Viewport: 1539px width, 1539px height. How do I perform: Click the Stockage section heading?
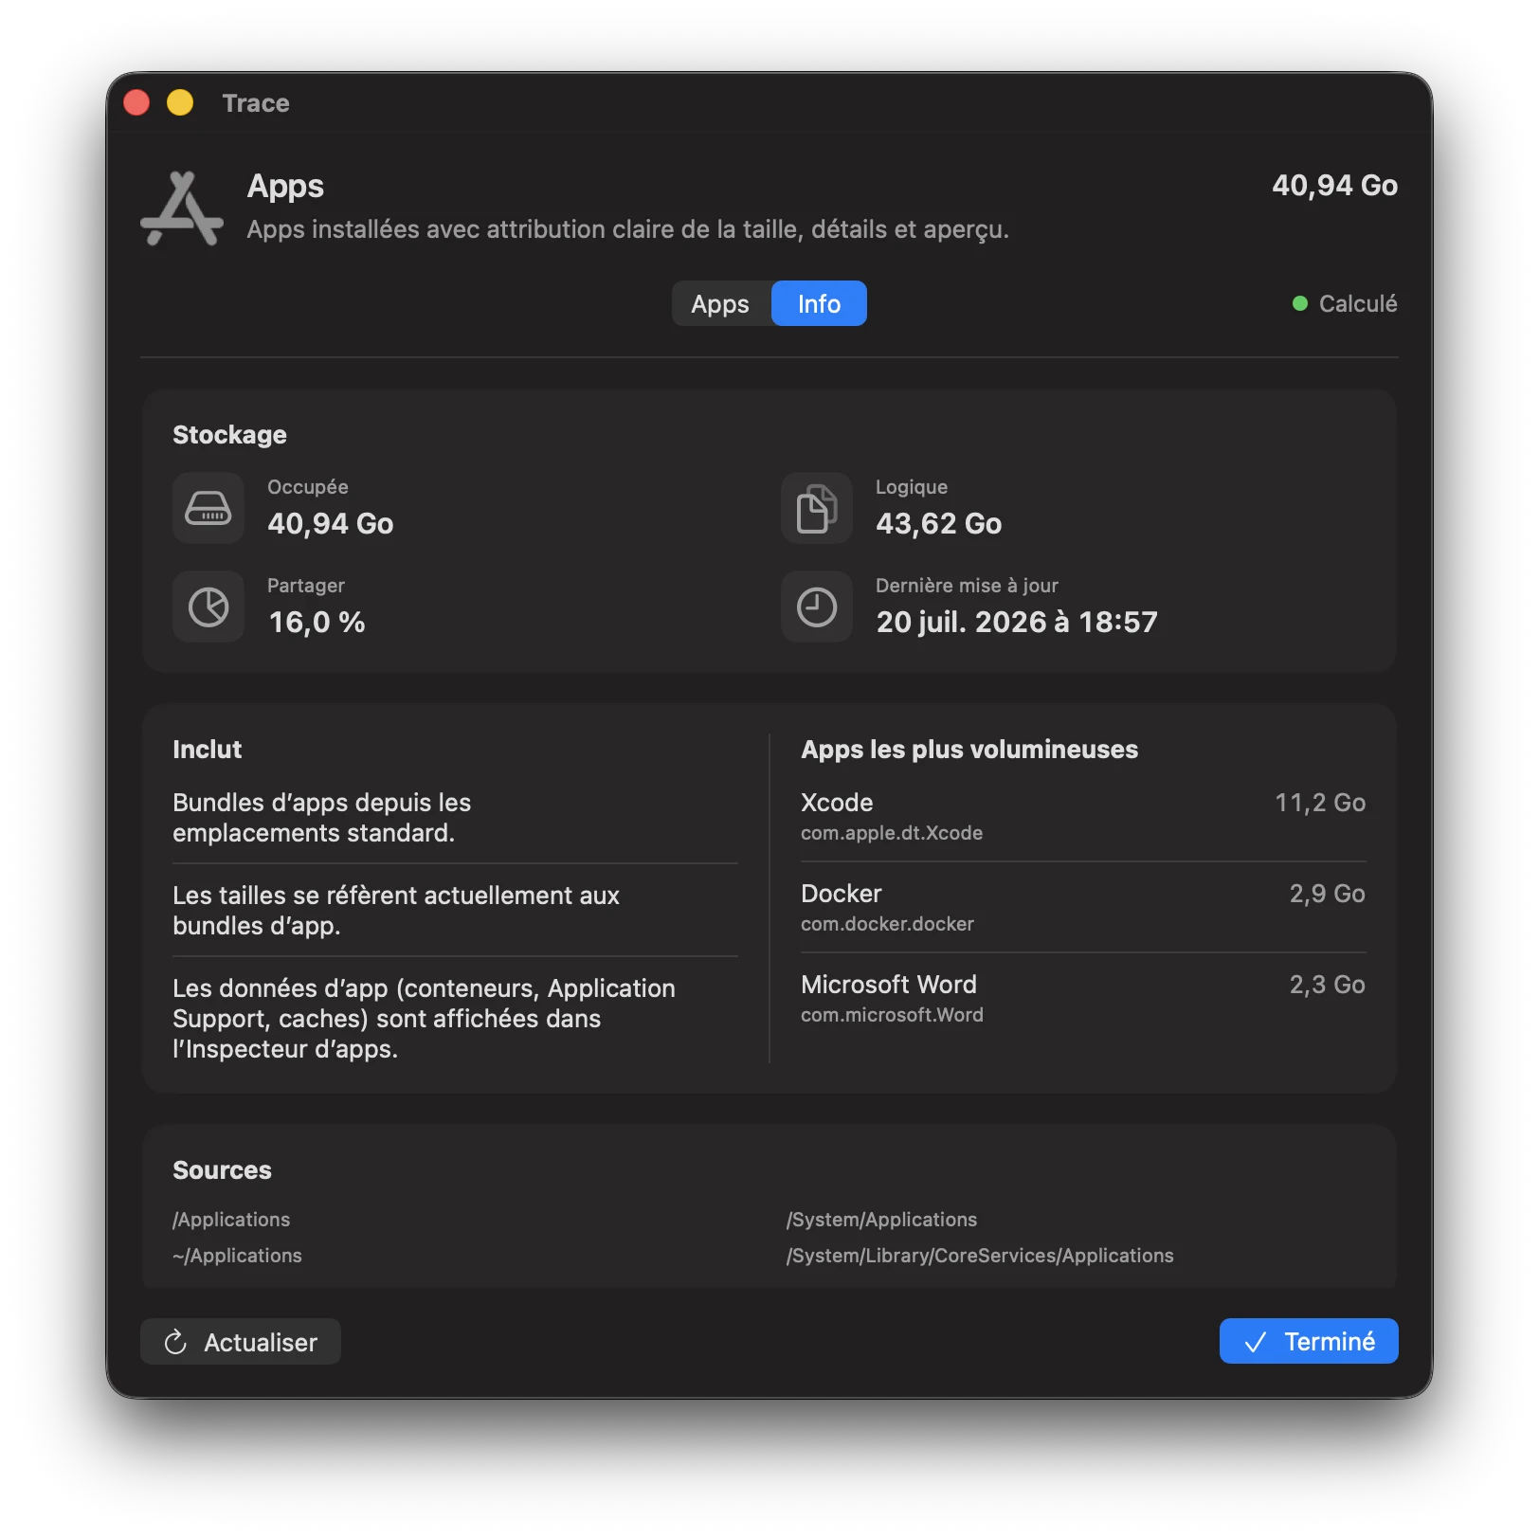click(x=229, y=435)
